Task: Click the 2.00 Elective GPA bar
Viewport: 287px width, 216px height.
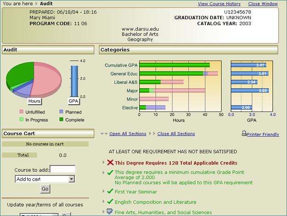Action: (242, 107)
